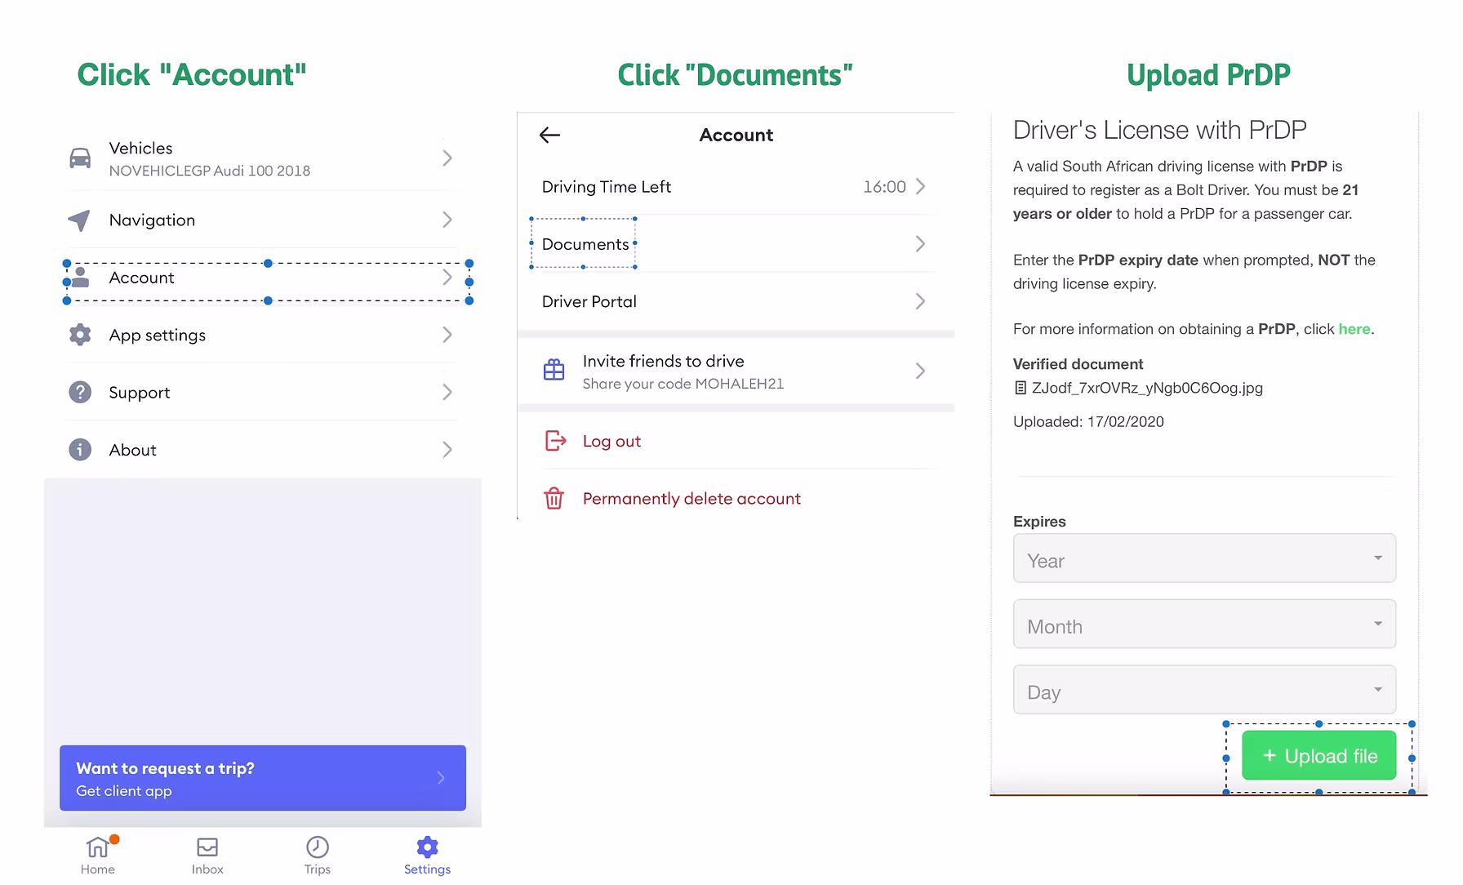Screen dimensions: 1463x885
Task: Click the gift icon for Invite friends
Action: coord(554,371)
